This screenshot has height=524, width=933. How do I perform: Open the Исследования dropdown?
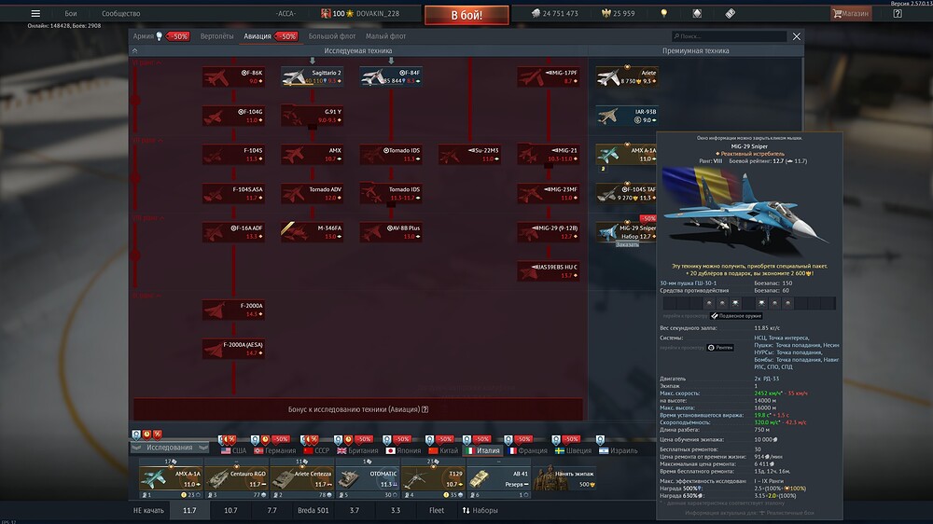pyautogui.click(x=170, y=448)
